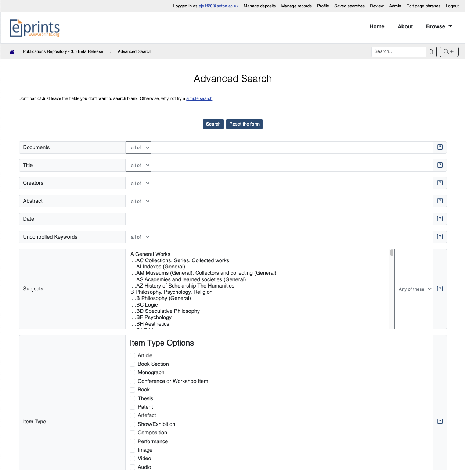Show help for Uncontrolled Keywords field

point(440,237)
